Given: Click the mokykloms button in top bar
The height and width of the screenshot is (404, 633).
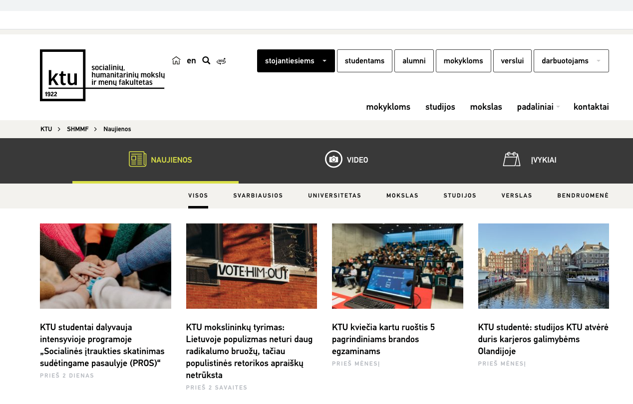Looking at the screenshot, I should (x=463, y=61).
